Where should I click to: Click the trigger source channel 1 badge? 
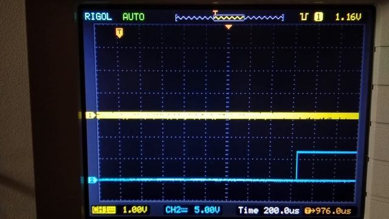[318, 16]
